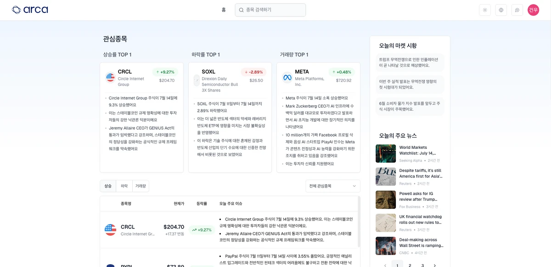
Task: Click the magnifier icon in search box
Action: 242,10
